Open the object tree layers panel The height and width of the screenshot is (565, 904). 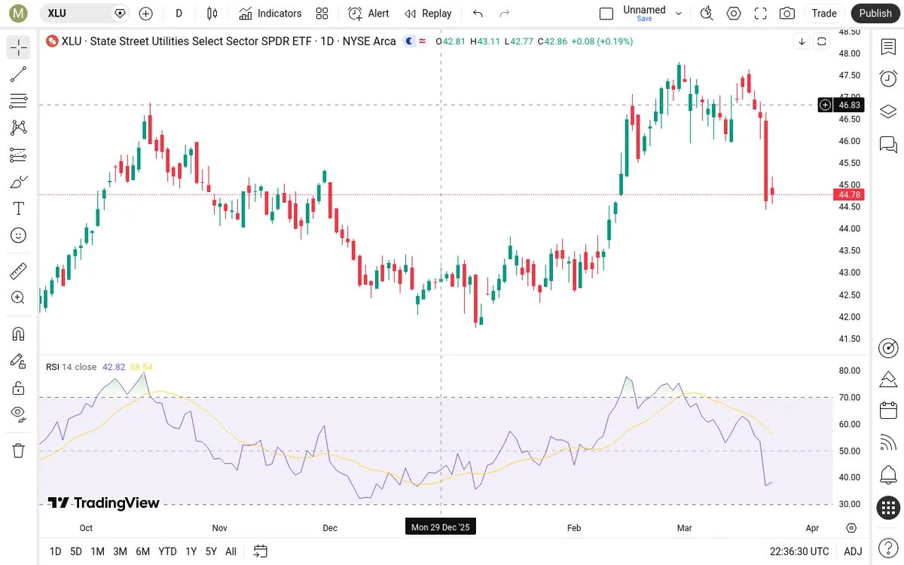(888, 111)
